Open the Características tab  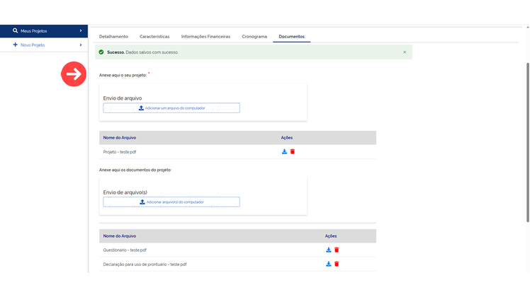point(154,37)
